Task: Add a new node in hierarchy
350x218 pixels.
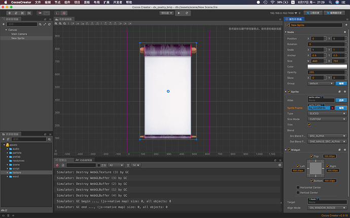Action: (x=4, y=24)
